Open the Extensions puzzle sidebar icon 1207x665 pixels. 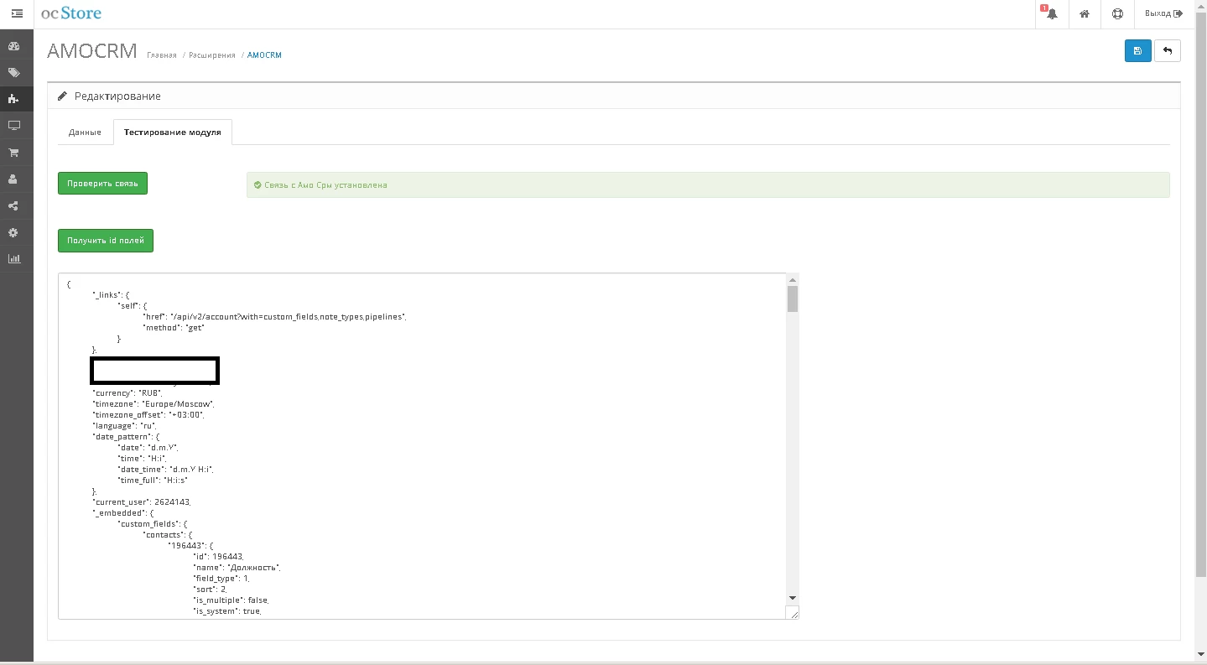click(13, 99)
